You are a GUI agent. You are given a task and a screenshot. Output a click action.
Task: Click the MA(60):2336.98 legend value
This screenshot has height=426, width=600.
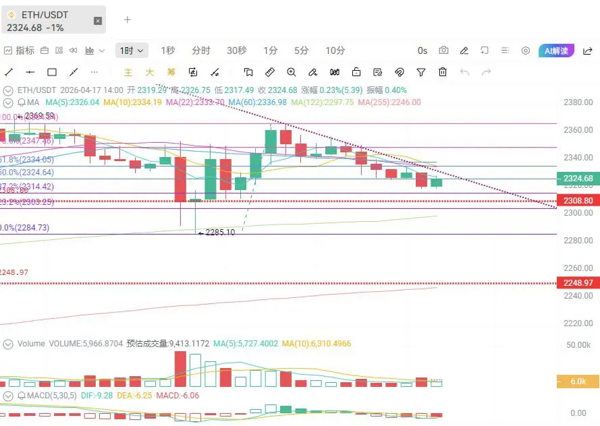pyautogui.click(x=258, y=102)
